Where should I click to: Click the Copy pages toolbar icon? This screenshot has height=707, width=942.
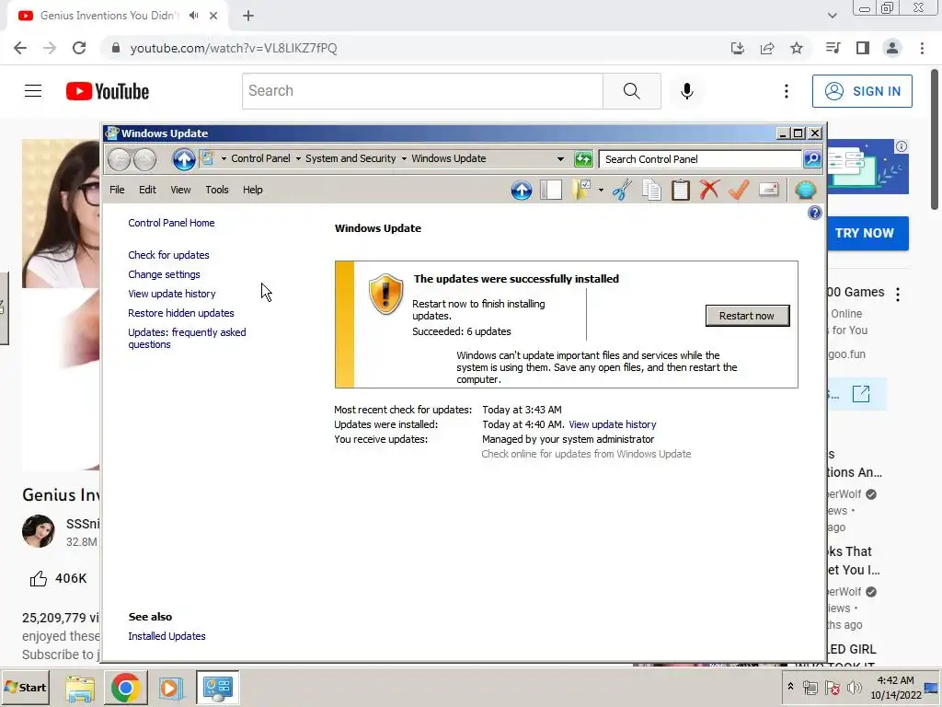[651, 190]
